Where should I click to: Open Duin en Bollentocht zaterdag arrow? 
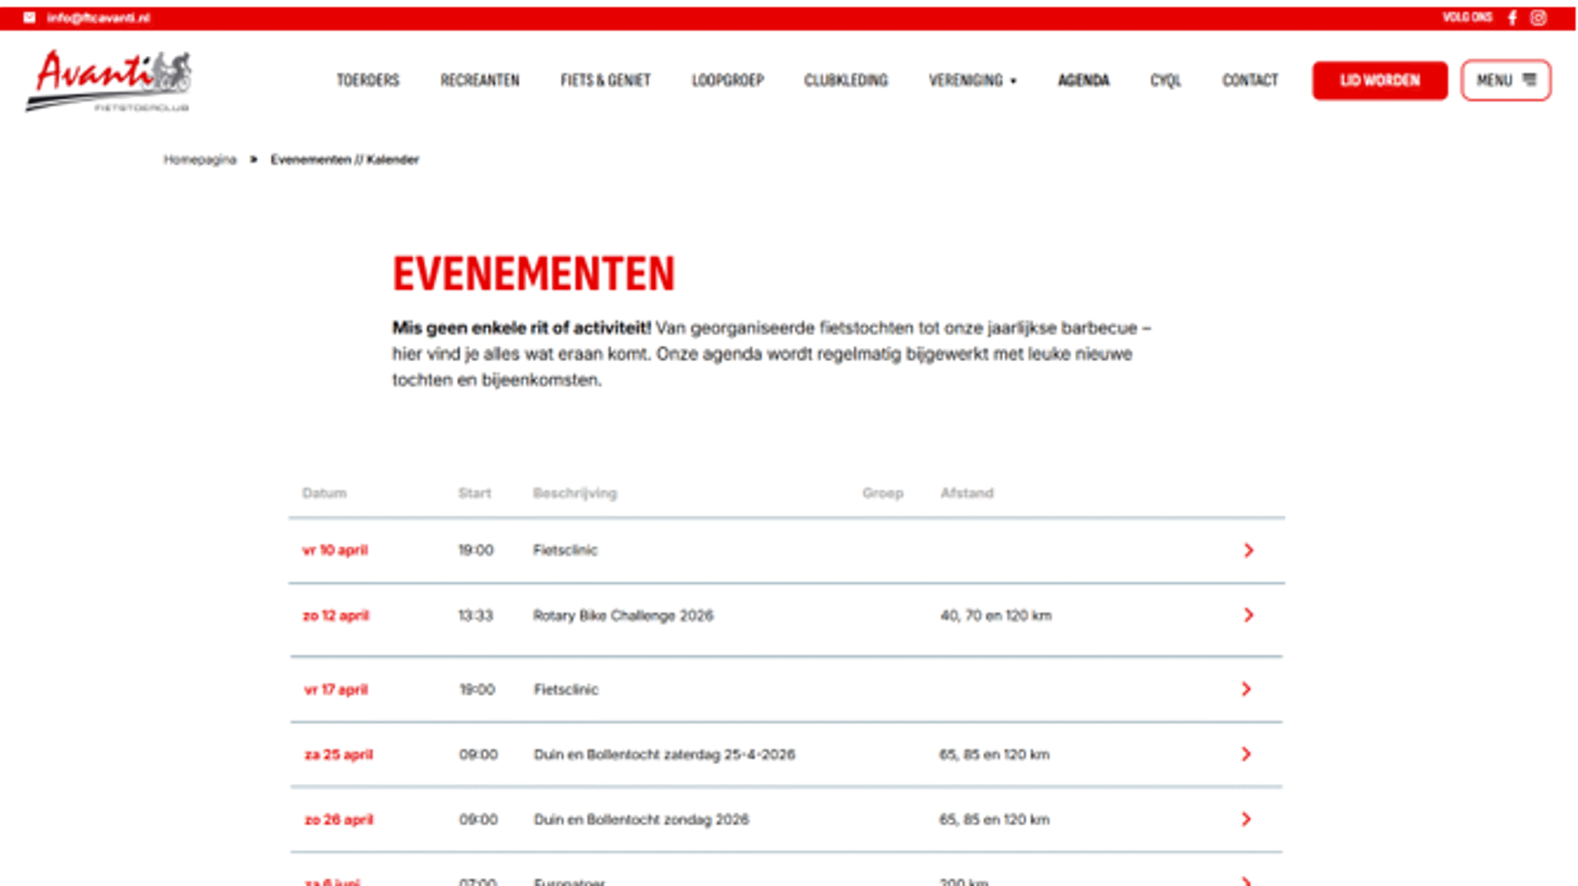click(x=1246, y=754)
